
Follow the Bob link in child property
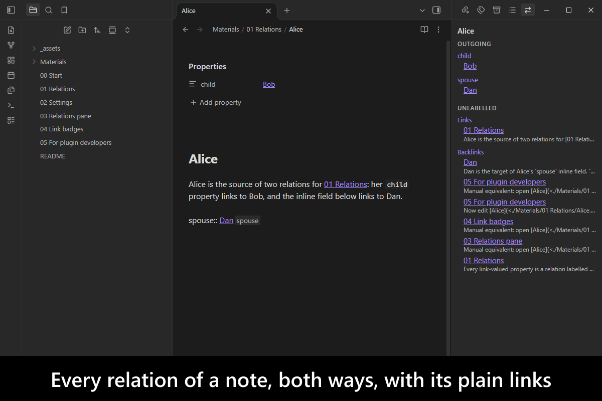[269, 84]
